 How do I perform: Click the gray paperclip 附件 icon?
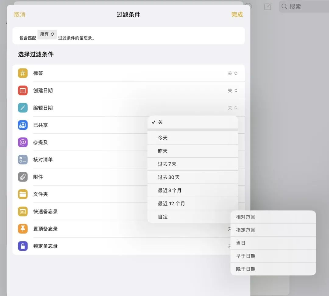(23, 177)
